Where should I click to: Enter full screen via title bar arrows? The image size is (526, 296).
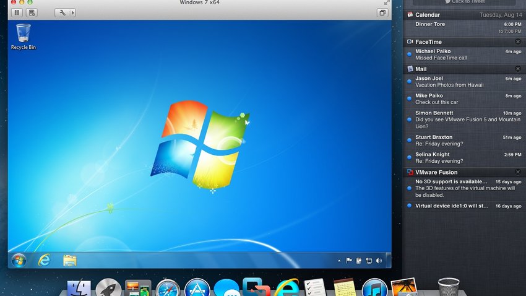(386, 2)
